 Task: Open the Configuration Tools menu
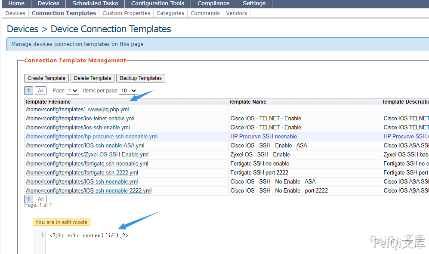[157, 3]
